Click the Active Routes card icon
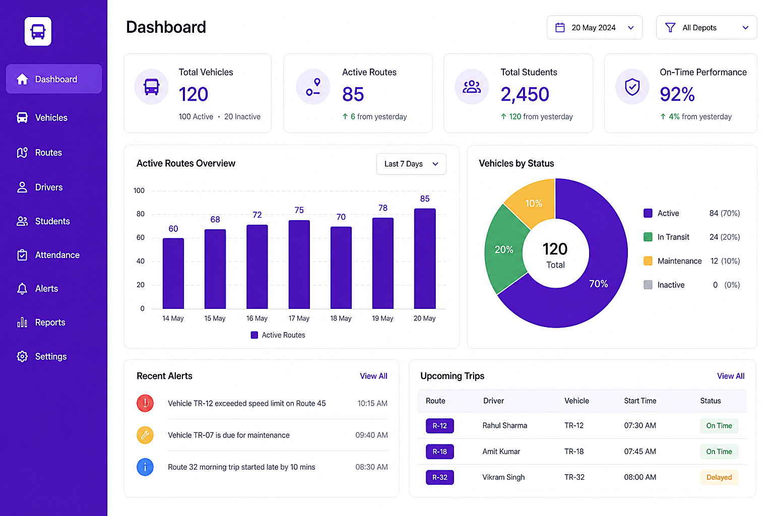This screenshot has height=516, width=774. [313, 87]
